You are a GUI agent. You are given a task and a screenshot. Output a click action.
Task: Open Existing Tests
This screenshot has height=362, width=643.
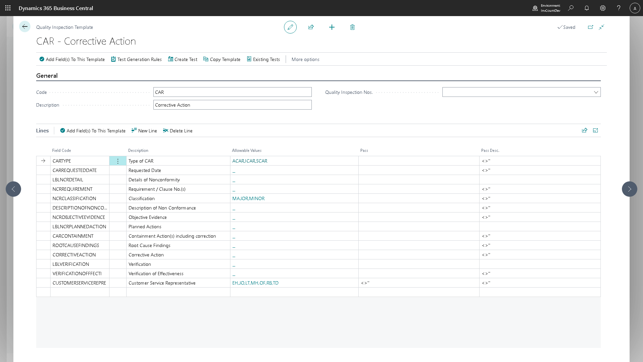click(x=263, y=59)
